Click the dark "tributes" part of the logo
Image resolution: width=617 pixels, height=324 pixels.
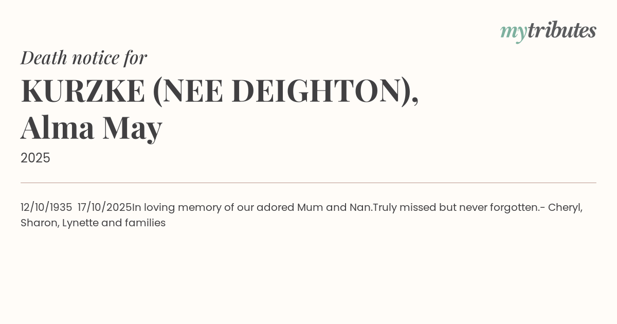click(x=561, y=31)
